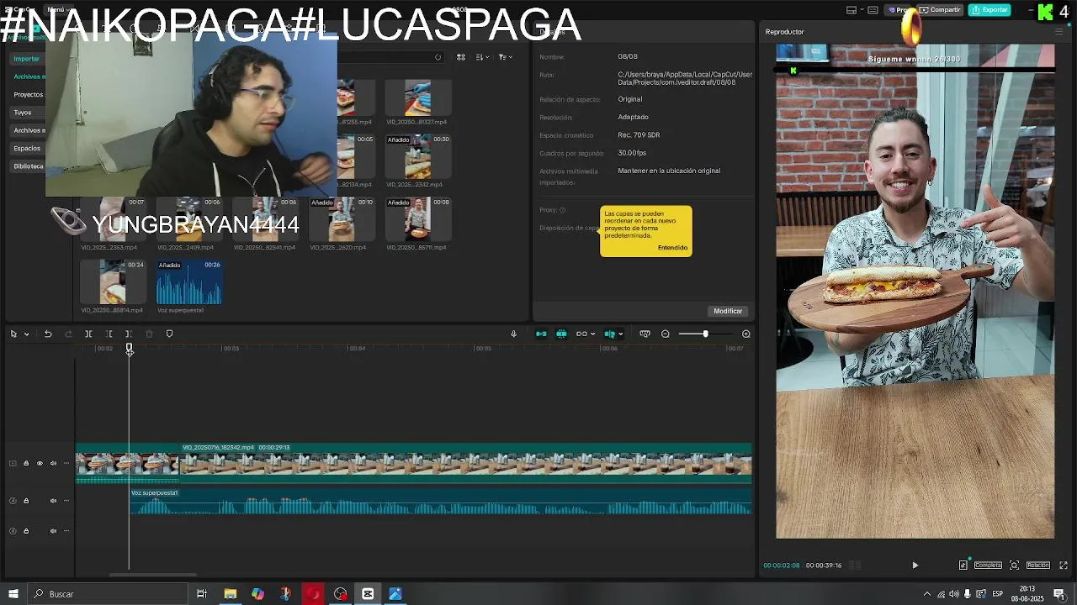Adjust the timeline zoom slider handle
Viewport: 1077px width, 605px height.
point(705,334)
